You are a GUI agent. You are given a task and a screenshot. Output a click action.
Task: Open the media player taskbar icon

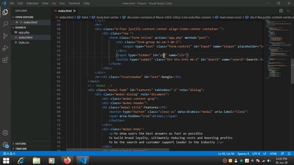(x=51, y=161)
